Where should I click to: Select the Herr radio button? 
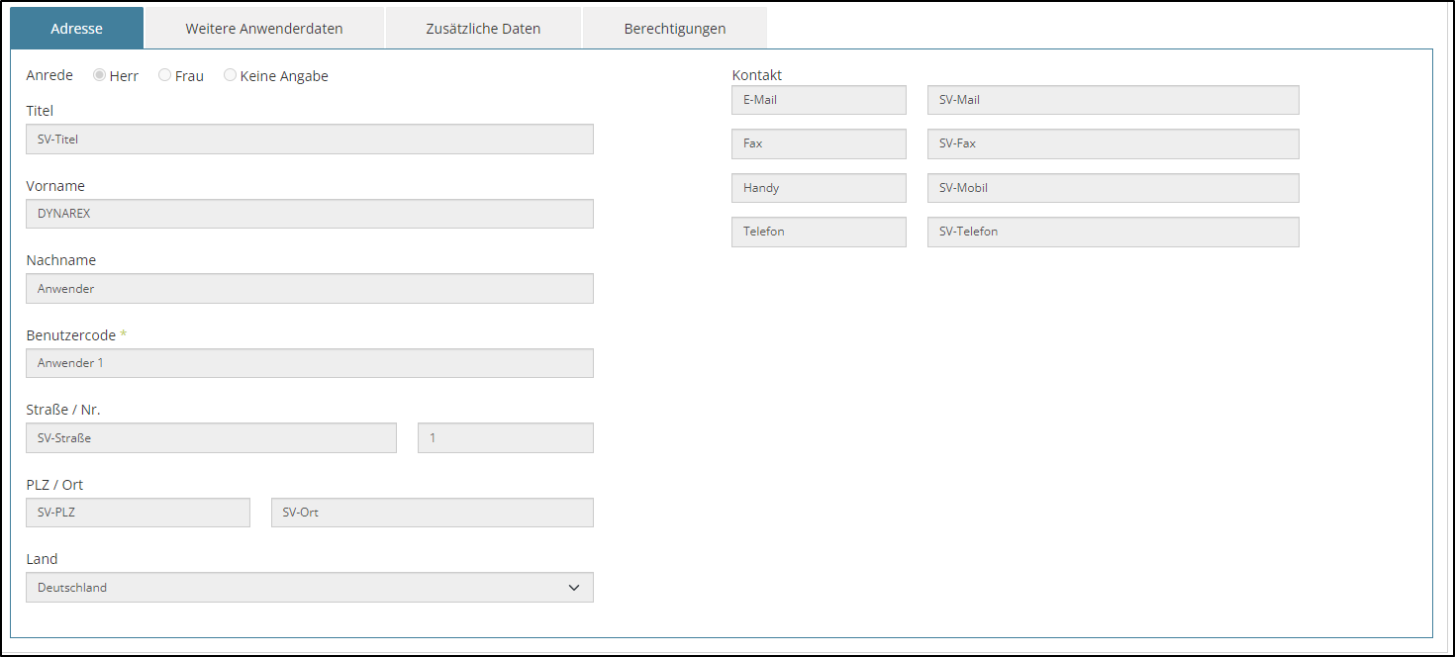(99, 75)
